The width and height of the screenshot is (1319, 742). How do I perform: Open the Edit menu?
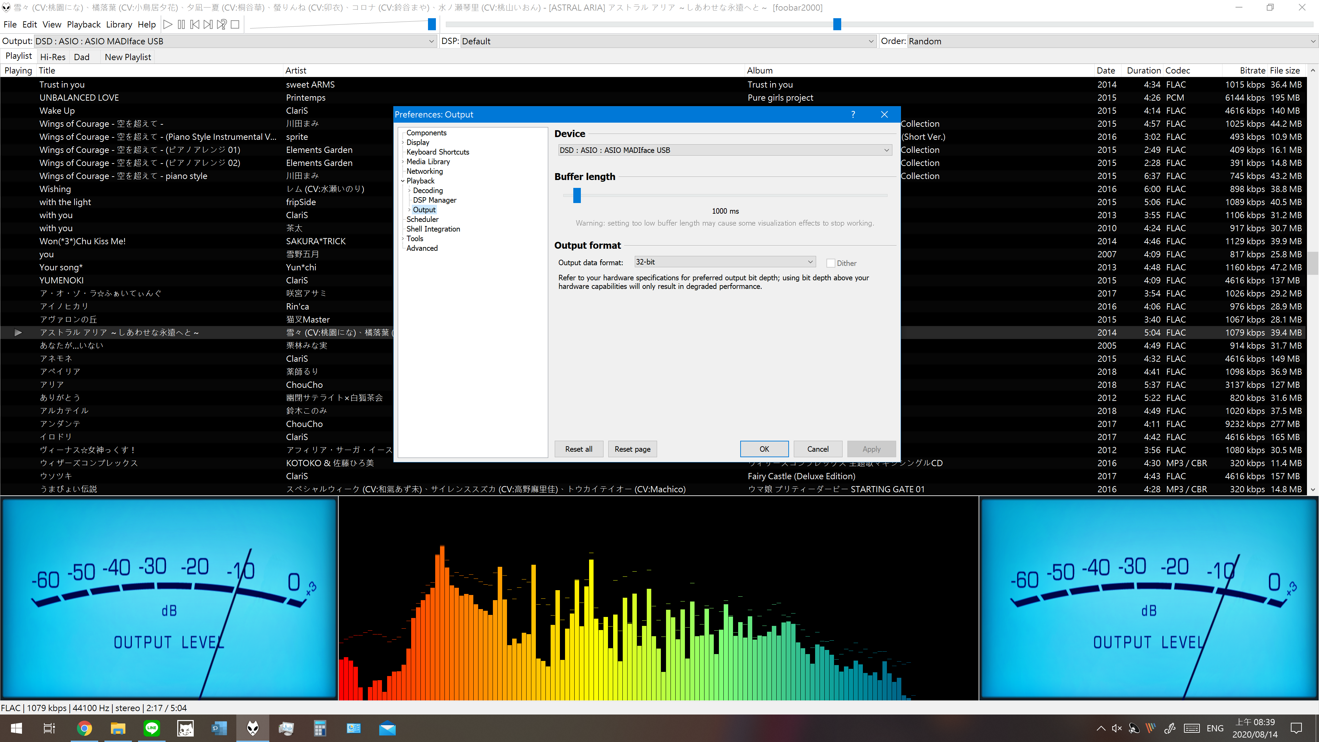pyautogui.click(x=29, y=25)
